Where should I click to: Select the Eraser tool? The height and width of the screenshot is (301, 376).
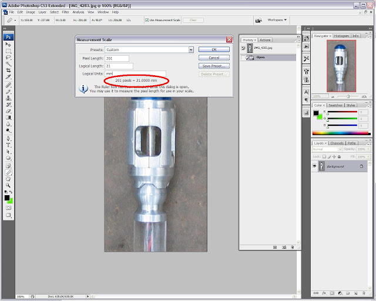(8, 111)
